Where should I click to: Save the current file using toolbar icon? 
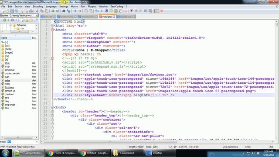click(12, 11)
